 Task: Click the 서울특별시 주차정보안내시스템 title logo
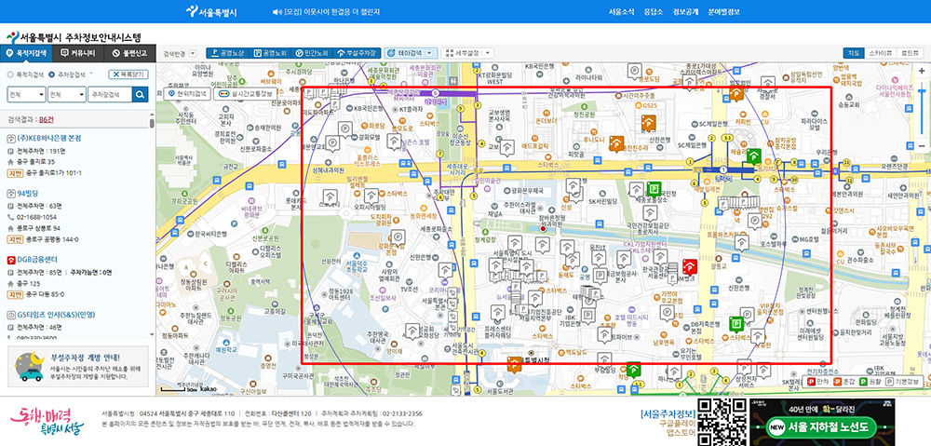(x=74, y=36)
